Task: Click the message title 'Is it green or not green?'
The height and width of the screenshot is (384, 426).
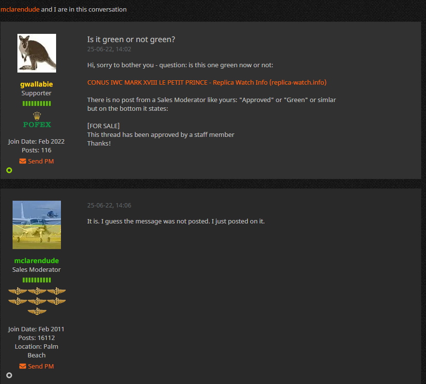Action: pos(131,39)
